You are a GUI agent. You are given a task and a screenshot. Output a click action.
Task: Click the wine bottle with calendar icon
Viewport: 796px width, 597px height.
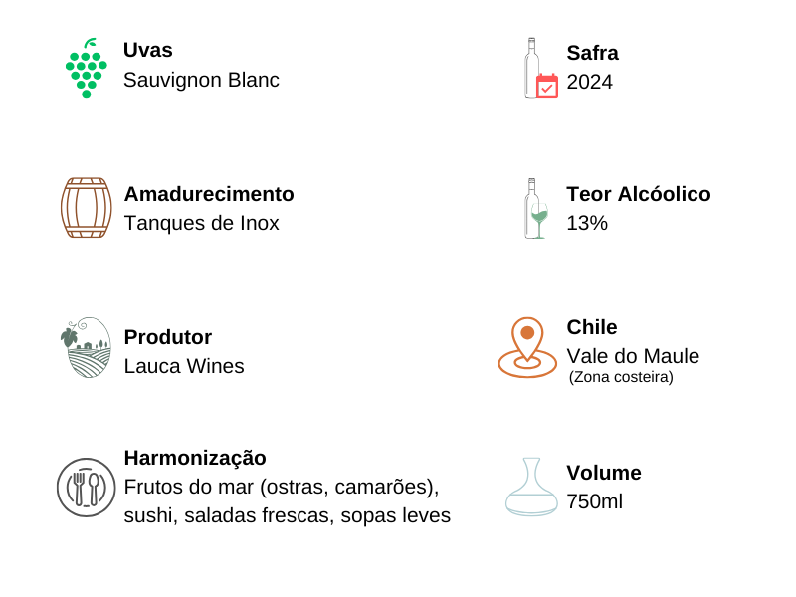(540, 69)
